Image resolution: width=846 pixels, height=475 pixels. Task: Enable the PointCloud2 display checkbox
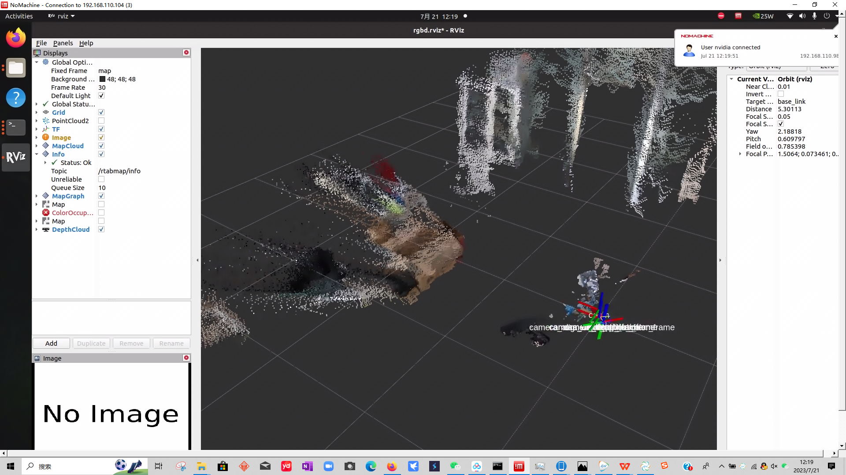click(101, 121)
